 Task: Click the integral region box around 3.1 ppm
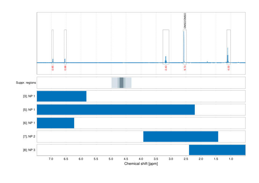coord(165,46)
